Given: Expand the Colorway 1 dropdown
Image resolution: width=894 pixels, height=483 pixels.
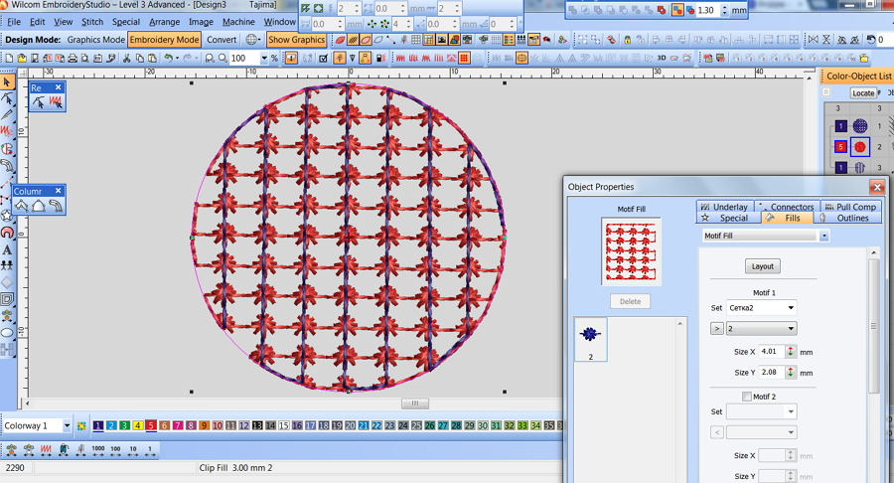Looking at the screenshot, I should (67, 425).
